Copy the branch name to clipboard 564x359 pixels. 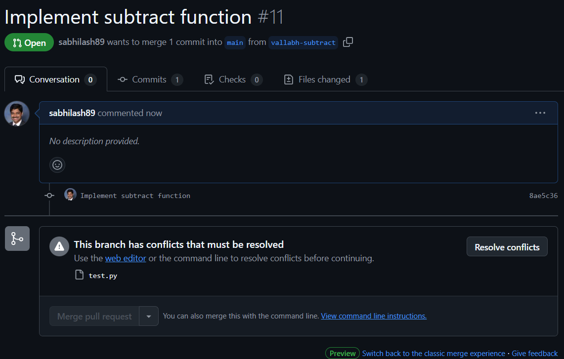(x=347, y=42)
